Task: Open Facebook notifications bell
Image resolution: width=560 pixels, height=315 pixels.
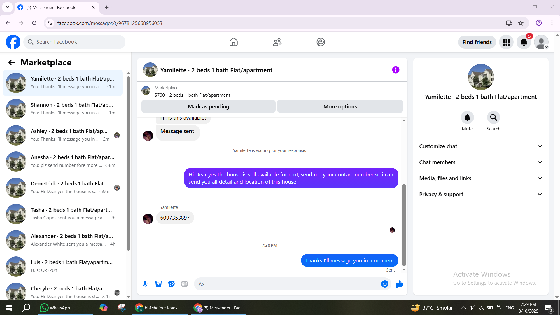Action: pos(524,42)
